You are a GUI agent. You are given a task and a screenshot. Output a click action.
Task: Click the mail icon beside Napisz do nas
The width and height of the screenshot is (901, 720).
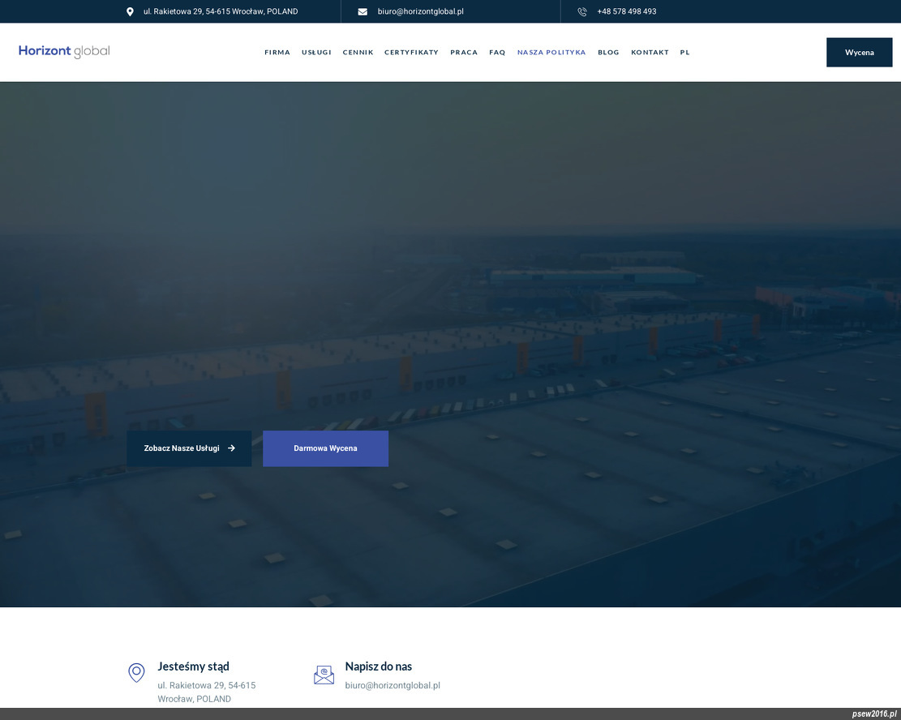click(x=324, y=675)
